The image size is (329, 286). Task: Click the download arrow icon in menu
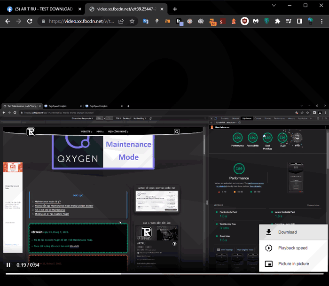pos(268,232)
